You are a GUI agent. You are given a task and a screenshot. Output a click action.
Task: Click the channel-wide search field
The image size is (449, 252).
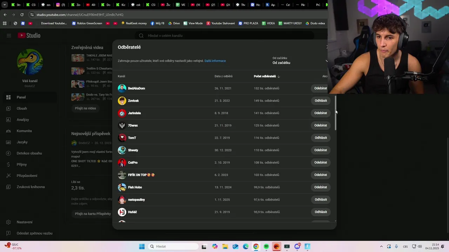pyautogui.click(x=224, y=36)
